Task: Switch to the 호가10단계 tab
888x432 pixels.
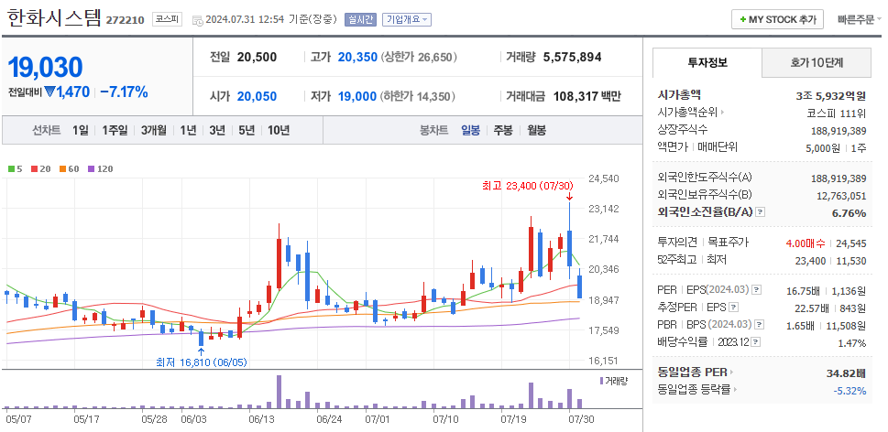Action: [817, 63]
